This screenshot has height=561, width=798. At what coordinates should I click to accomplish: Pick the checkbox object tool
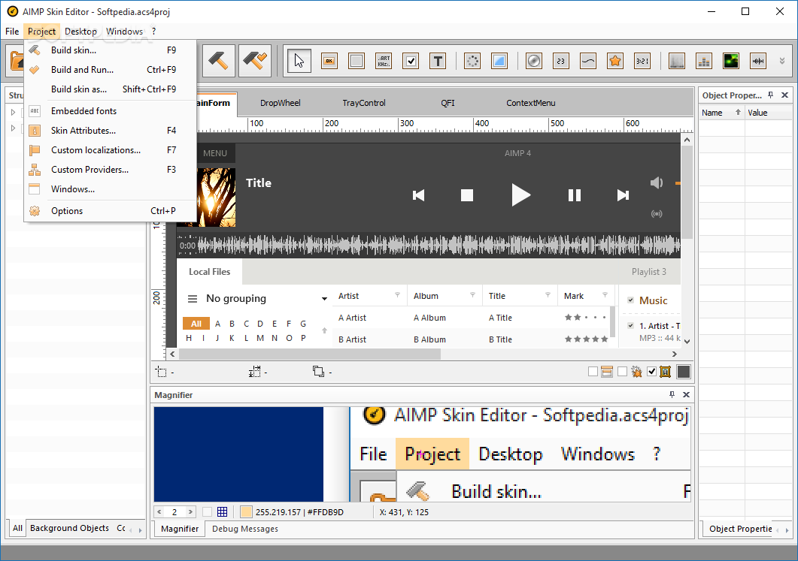click(x=411, y=62)
